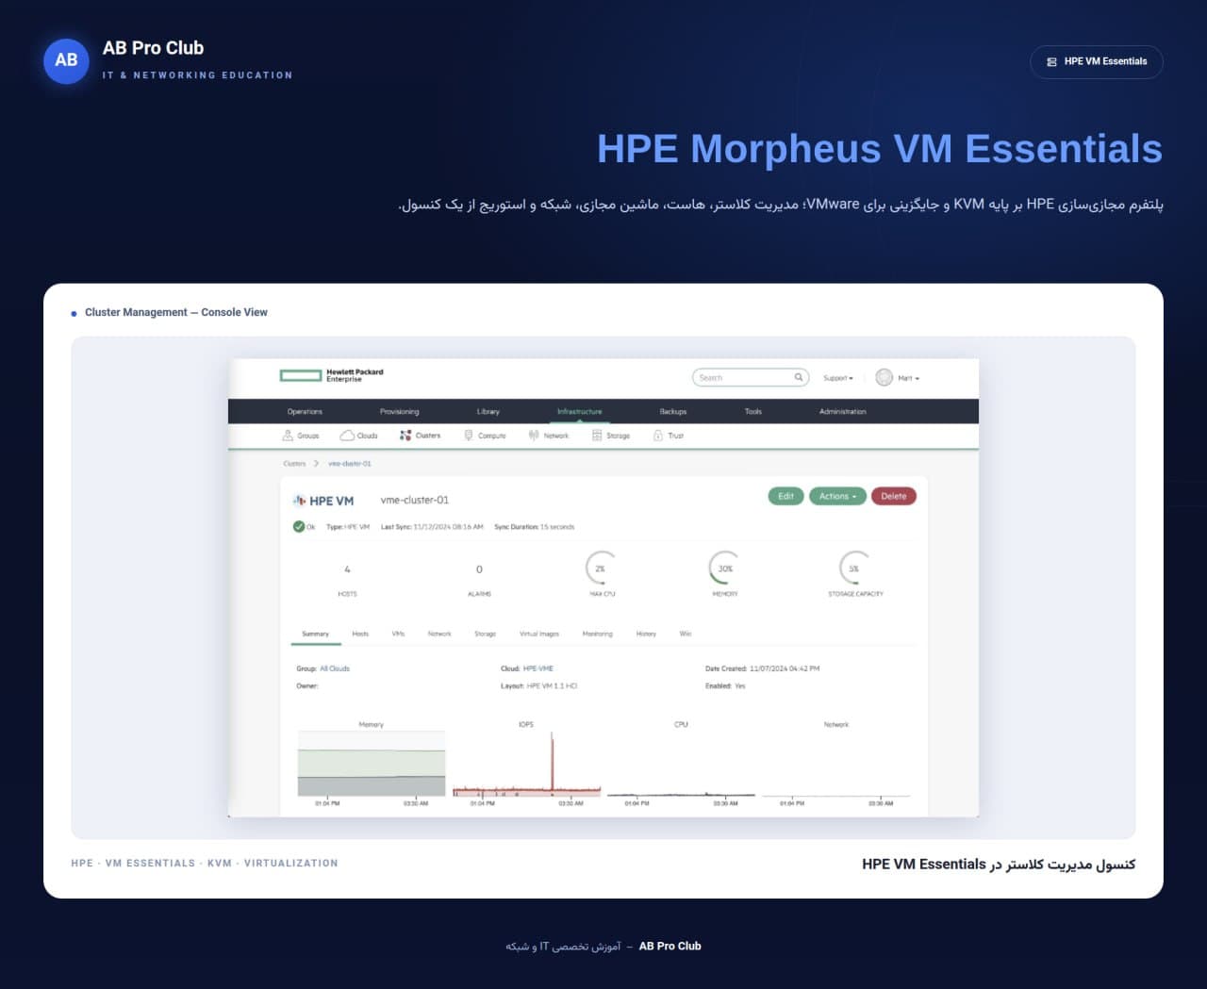Screen dimensions: 1207x989
Task: Click the green Edit button
Action: click(785, 496)
